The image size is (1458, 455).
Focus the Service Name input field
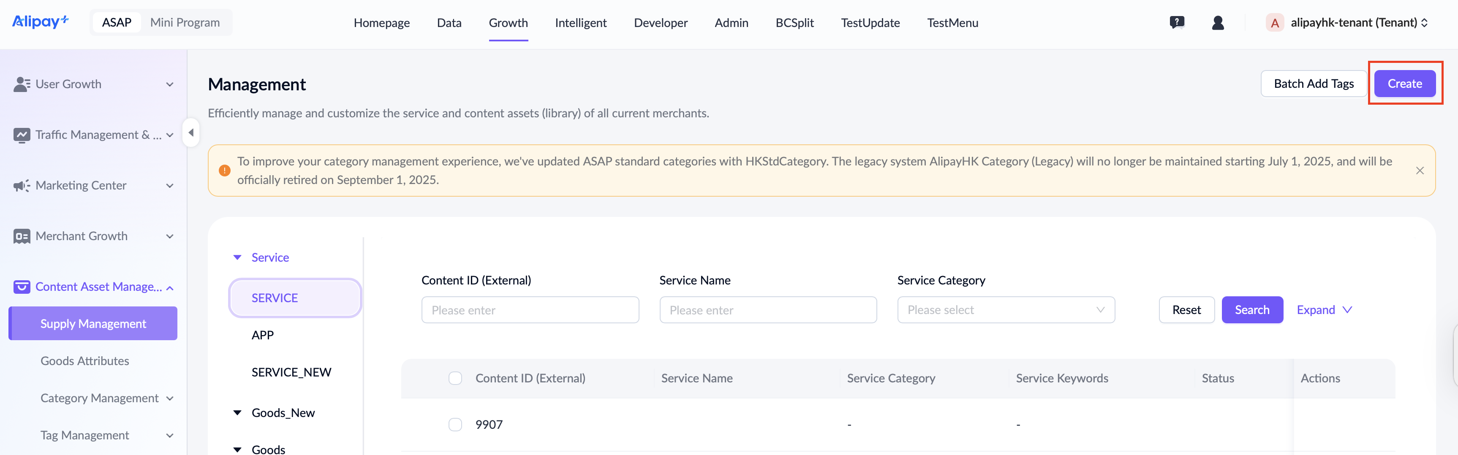(x=767, y=310)
